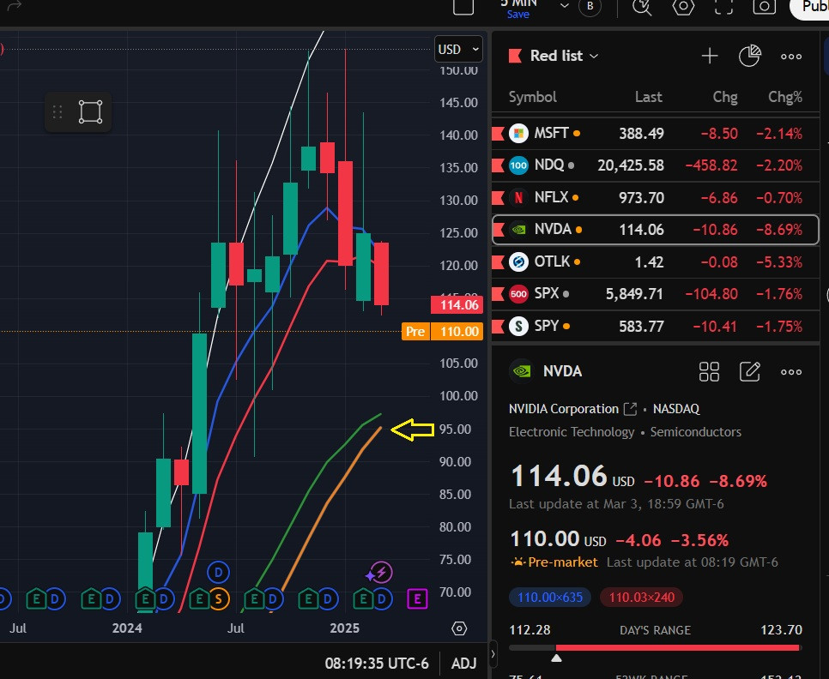
Task: Click the Electronic Technology sector text
Action: (x=572, y=432)
